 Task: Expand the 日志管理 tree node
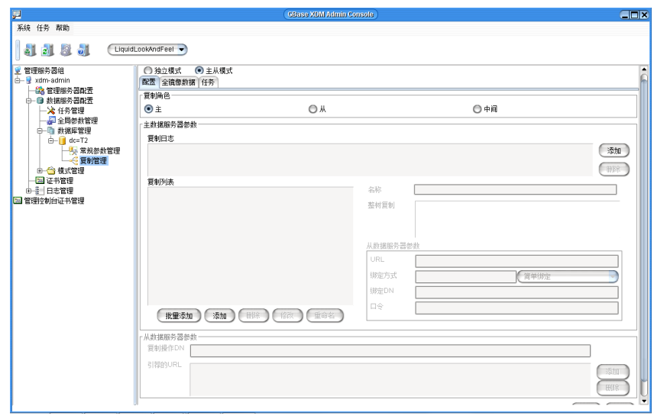coord(29,190)
